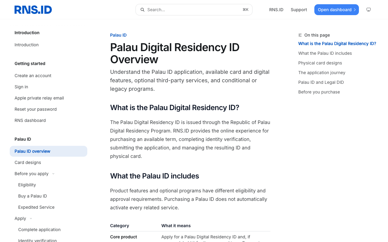388x242 pixels.
Task: Click 'Palau Digital Residency ID Overview' page title
Action: point(175,53)
